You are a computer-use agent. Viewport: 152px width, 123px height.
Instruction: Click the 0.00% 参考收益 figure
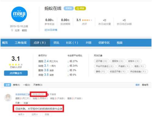click(x=49, y=20)
